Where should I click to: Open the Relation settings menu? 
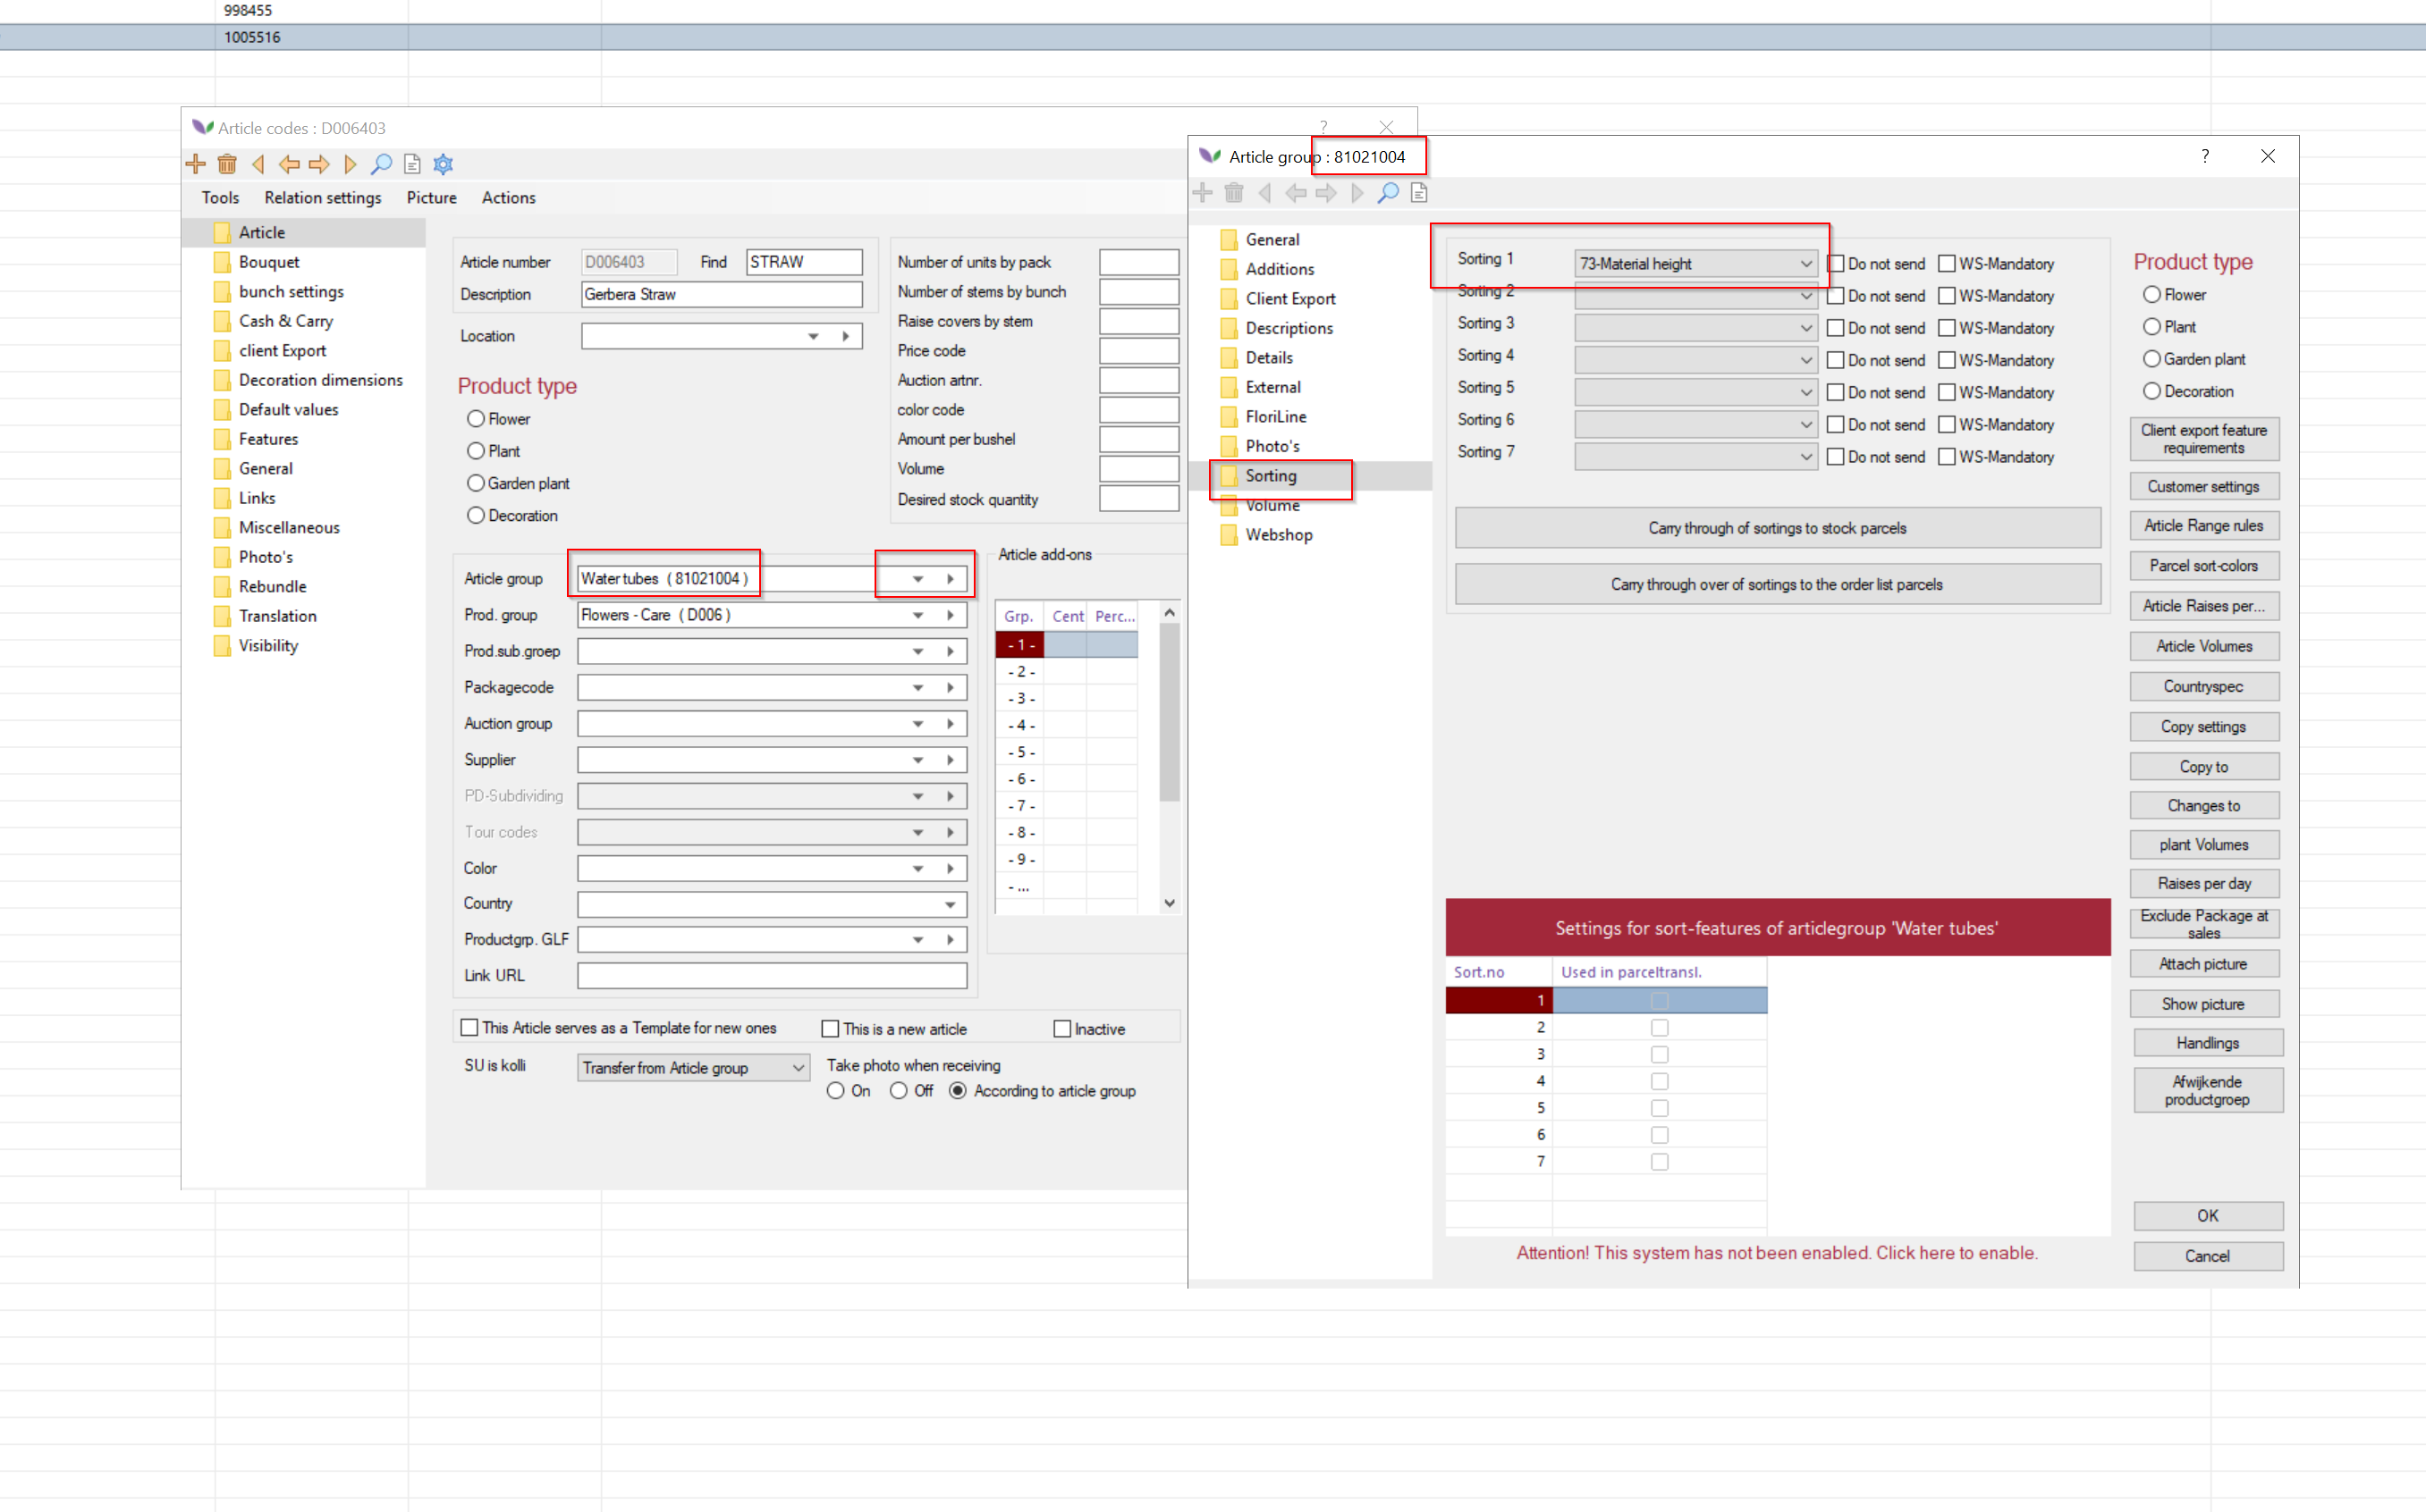[x=322, y=198]
